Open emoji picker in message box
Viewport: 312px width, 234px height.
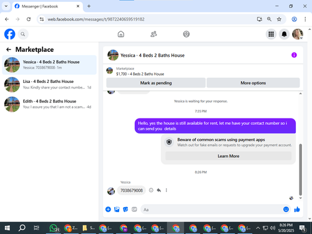coord(286,209)
